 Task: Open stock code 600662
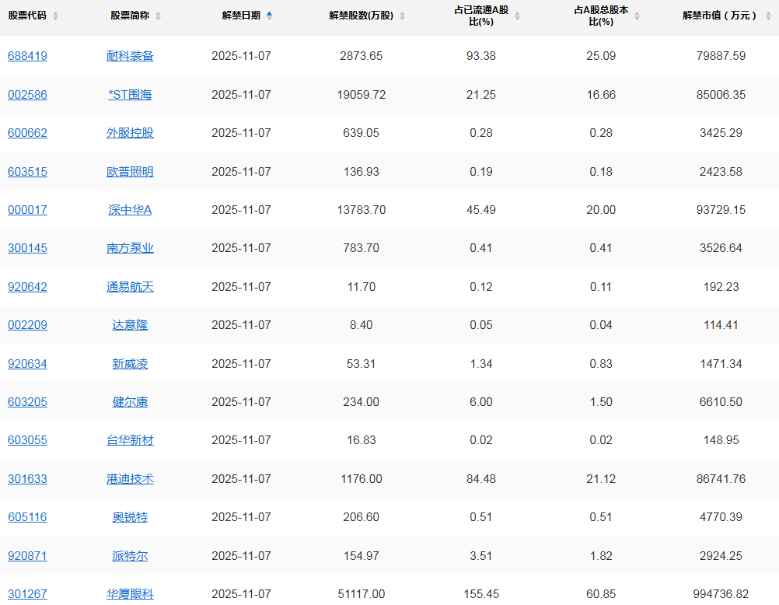click(x=27, y=133)
